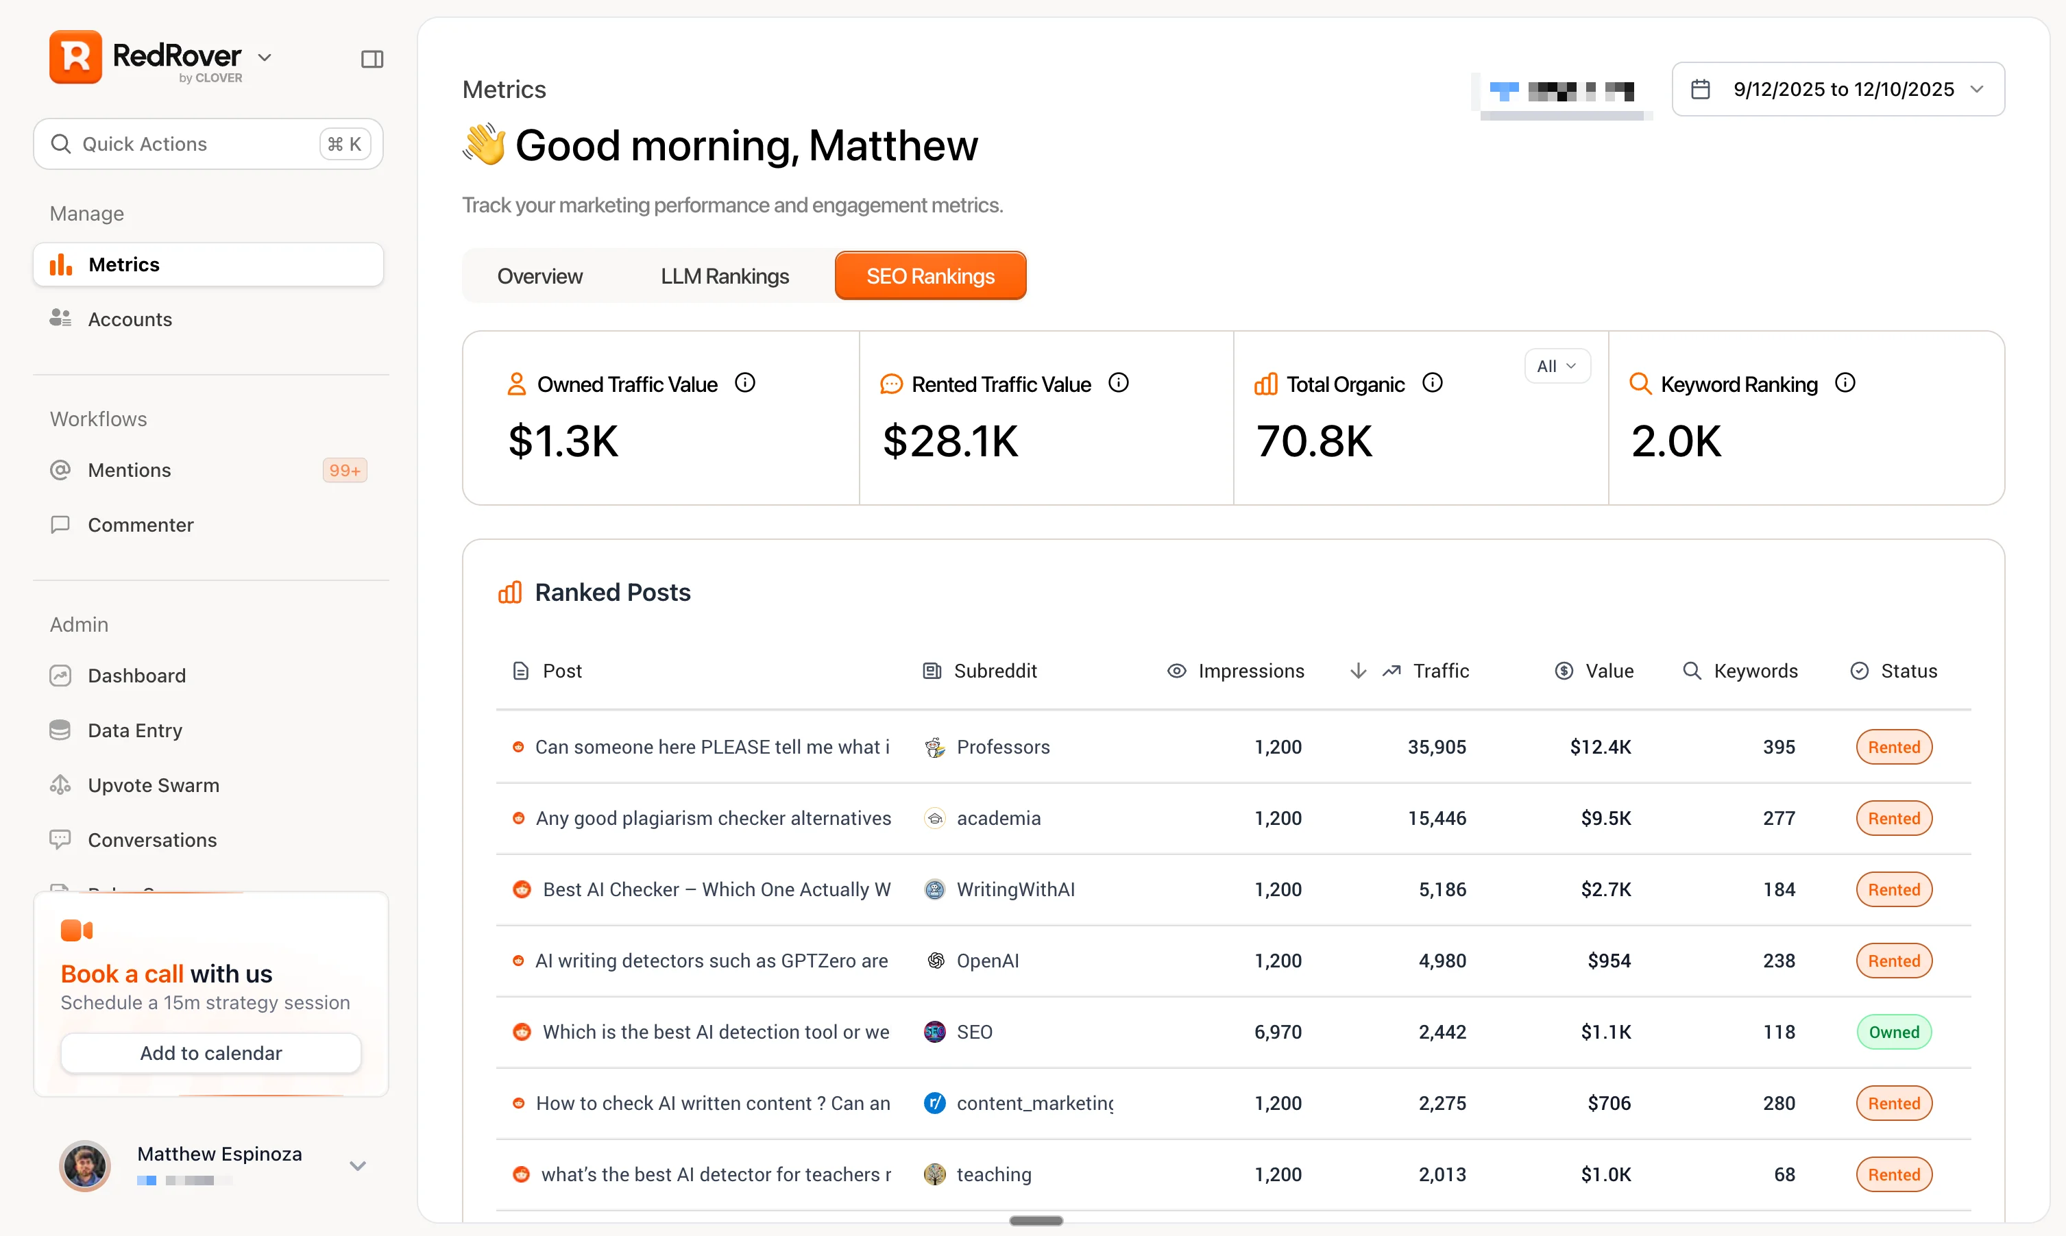
Task: Collapse the sidebar panel icon
Action: (372, 59)
